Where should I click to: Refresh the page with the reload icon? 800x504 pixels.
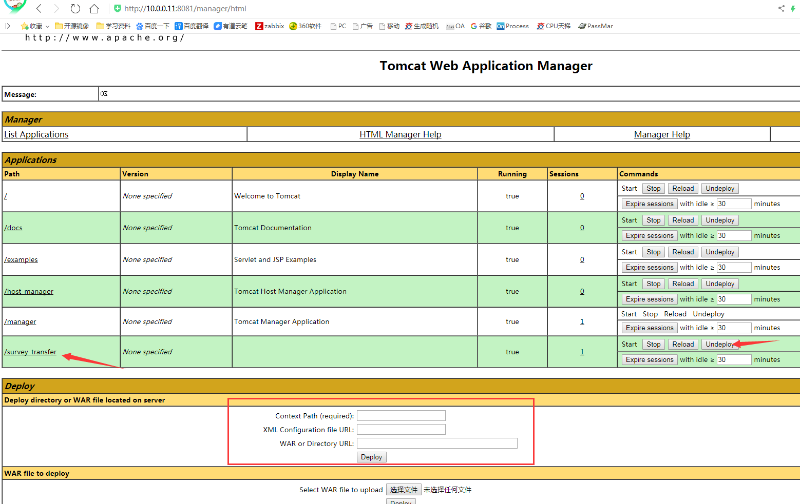coord(75,8)
